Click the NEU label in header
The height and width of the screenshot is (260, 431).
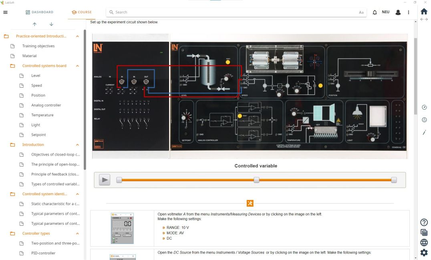[386, 12]
